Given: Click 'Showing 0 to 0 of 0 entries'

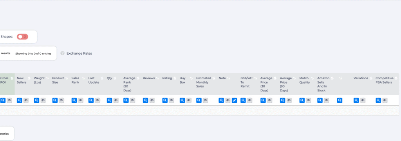Looking at the screenshot, I should (33, 54).
